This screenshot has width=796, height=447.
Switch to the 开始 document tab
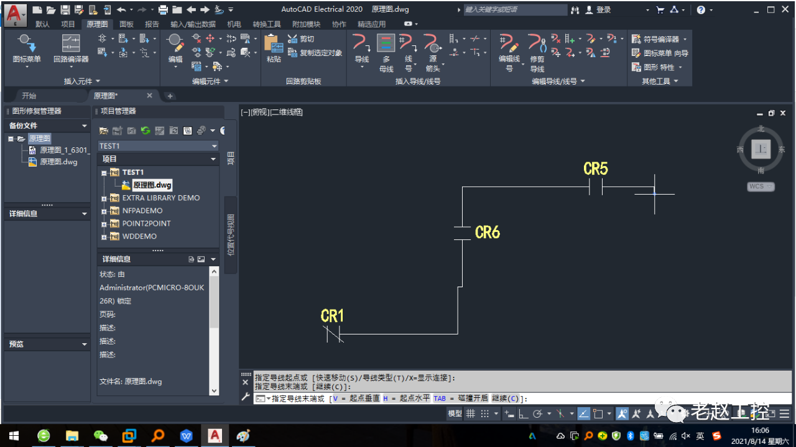coord(29,96)
